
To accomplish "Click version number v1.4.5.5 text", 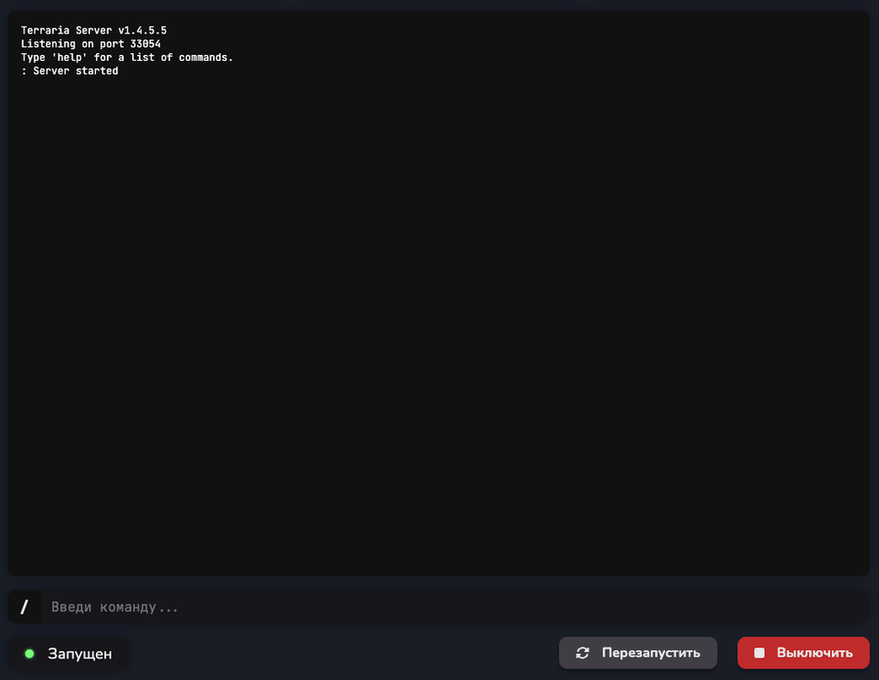I will tap(142, 30).
